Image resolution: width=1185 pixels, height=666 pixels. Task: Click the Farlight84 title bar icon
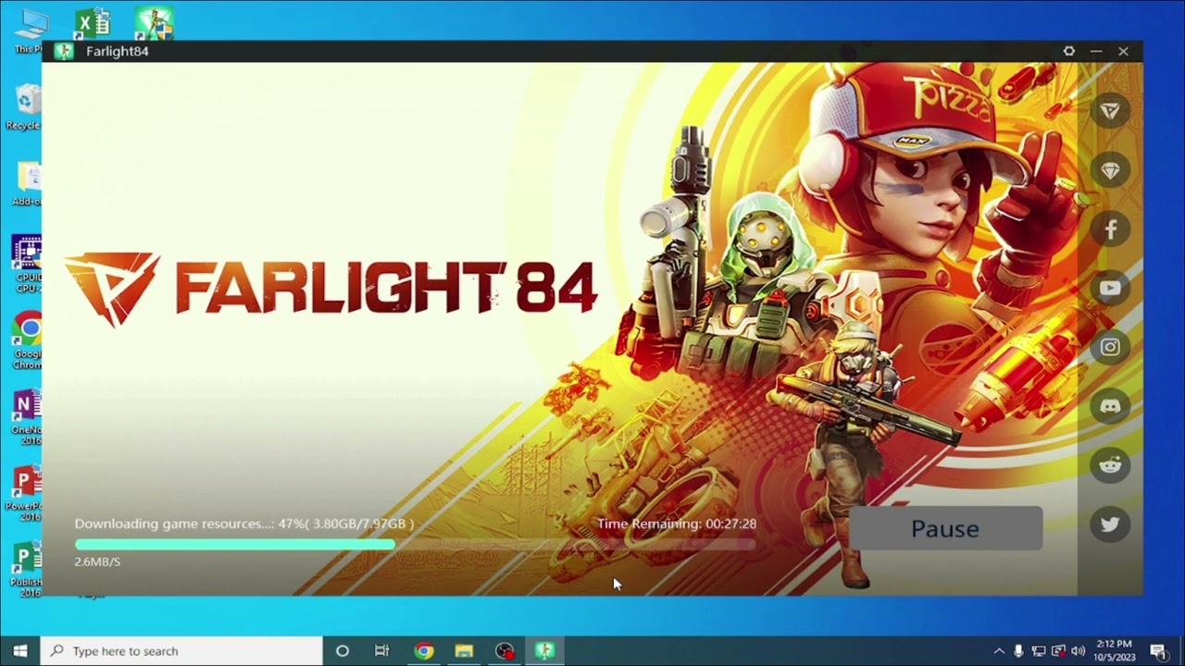click(x=64, y=51)
